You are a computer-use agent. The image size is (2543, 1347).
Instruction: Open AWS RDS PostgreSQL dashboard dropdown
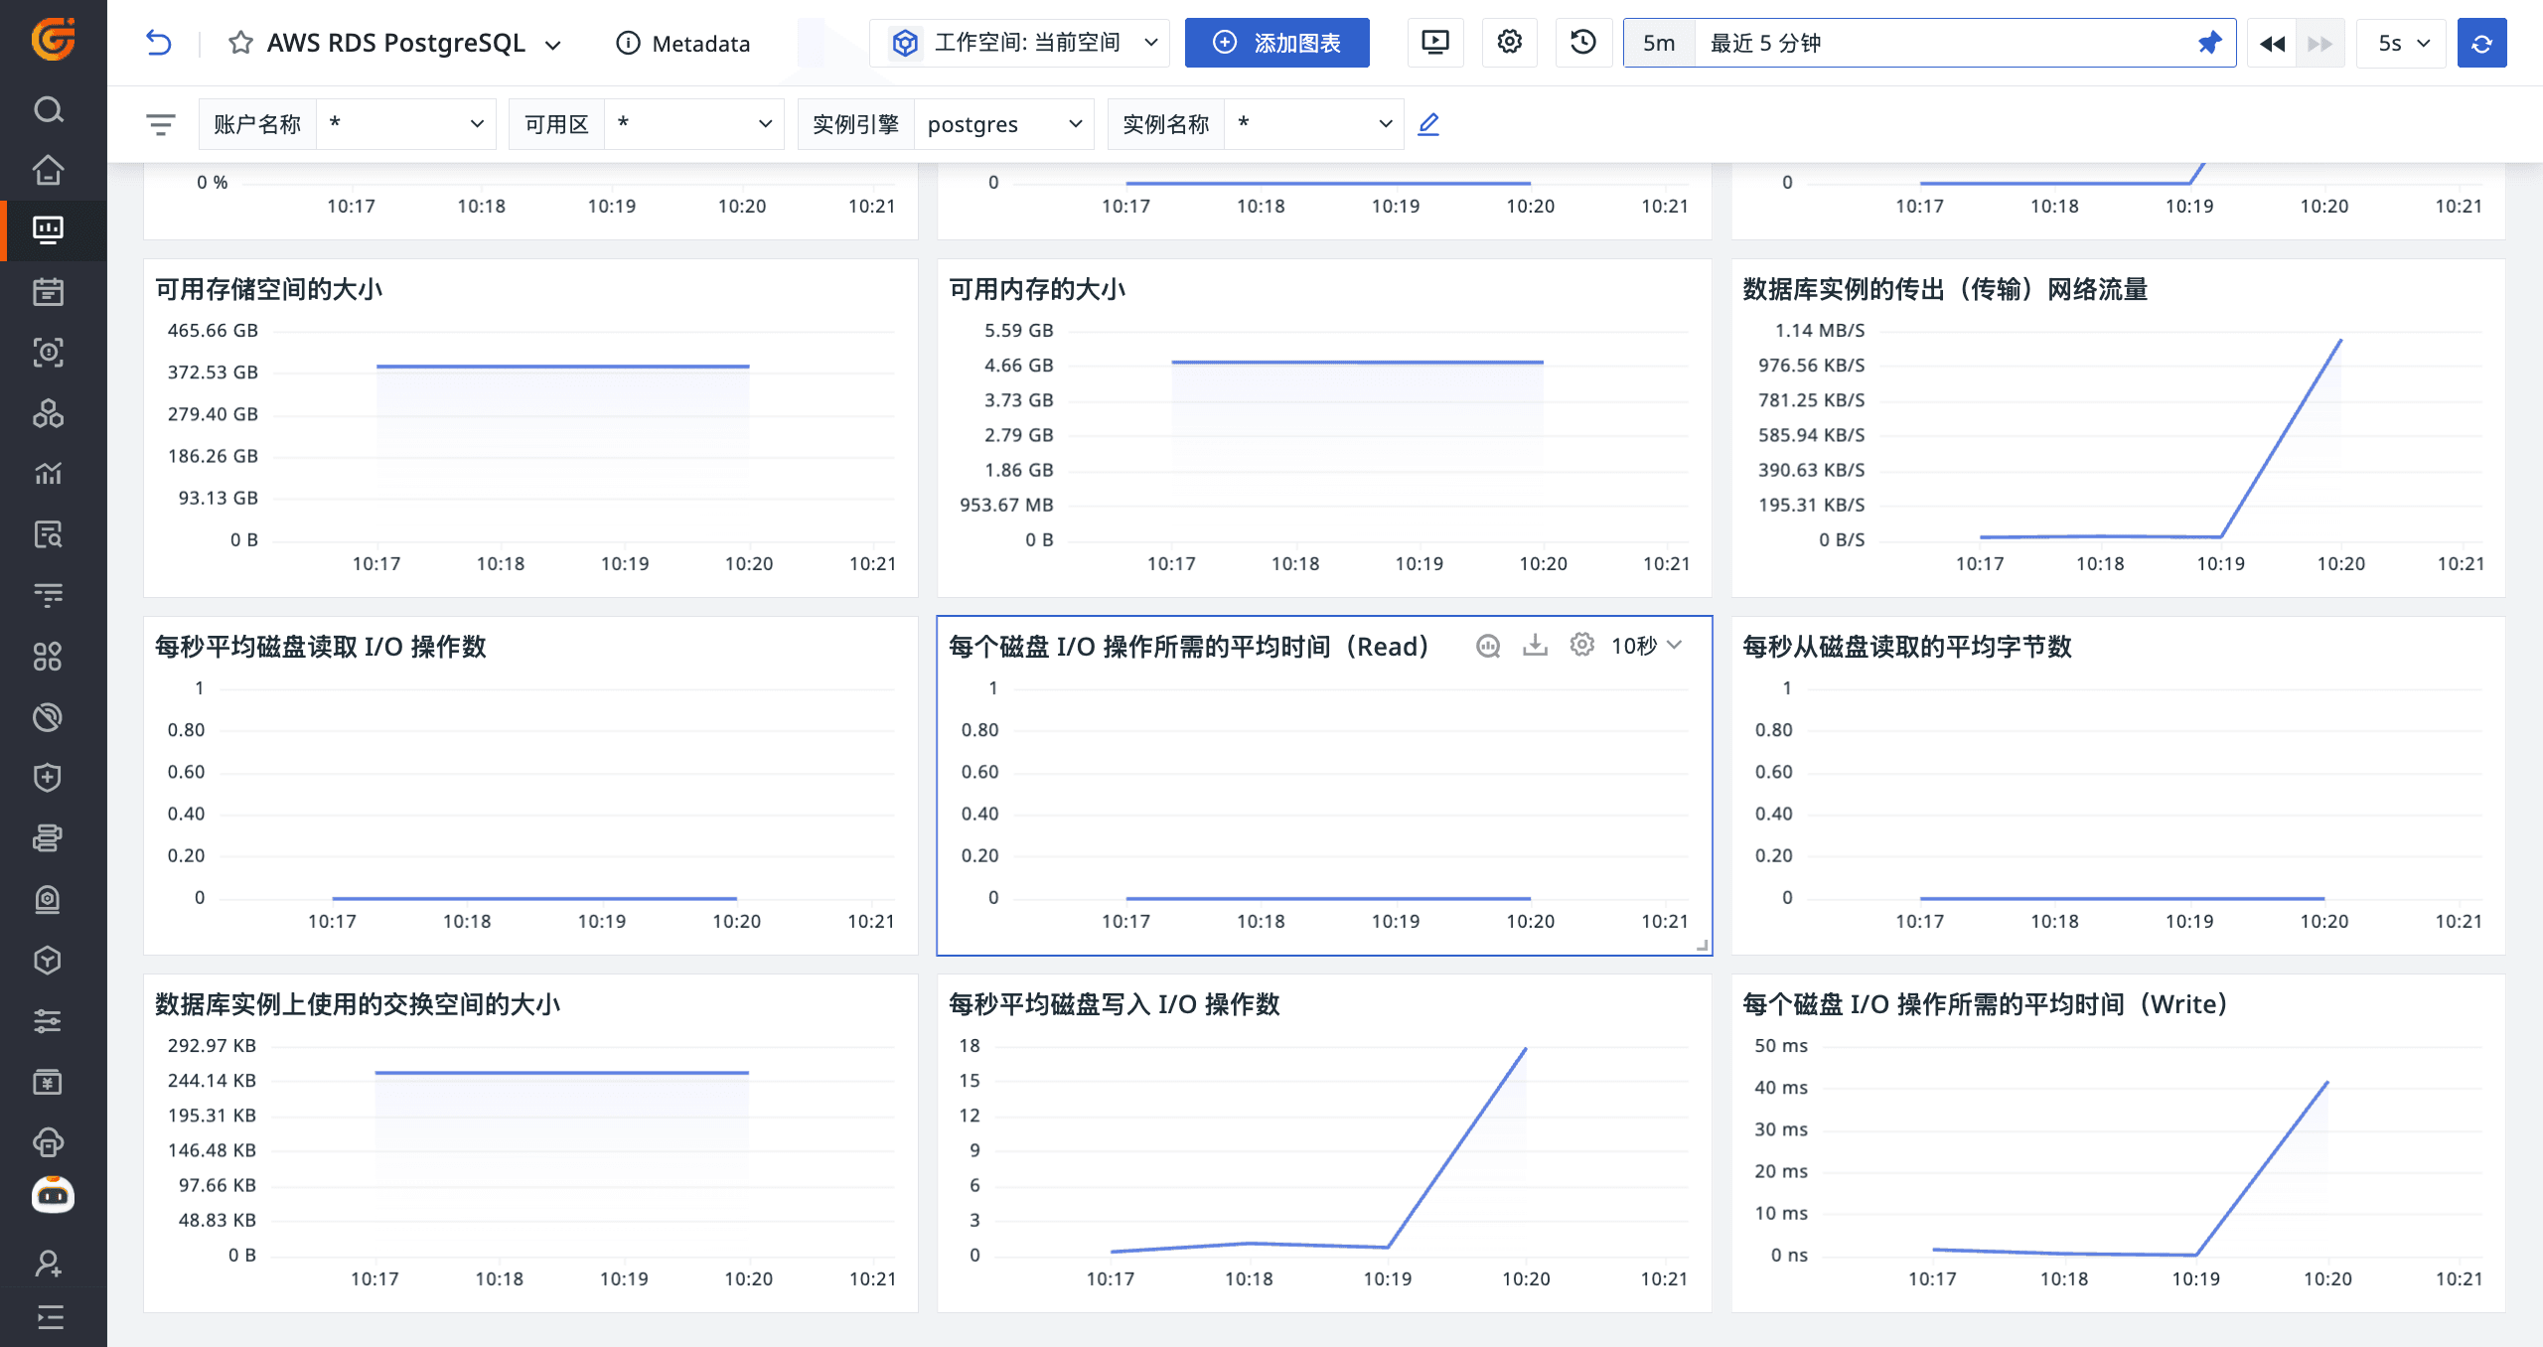[x=553, y=45]
